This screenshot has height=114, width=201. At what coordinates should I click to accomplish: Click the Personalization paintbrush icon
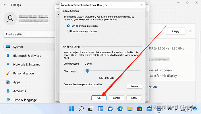click(8, 73)
